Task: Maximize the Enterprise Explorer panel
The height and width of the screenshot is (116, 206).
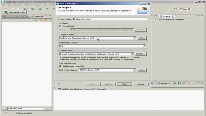Action: pyautogui.click(x=50, y=16)
